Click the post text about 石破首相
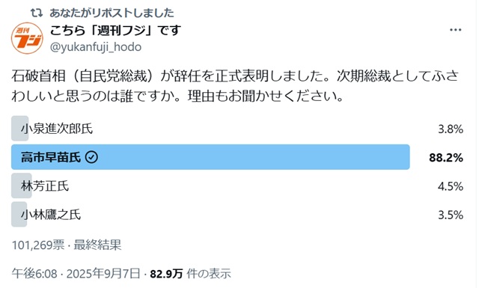This screenshot has width=479, height=288. pyautogui.click(x=234, y=86)
